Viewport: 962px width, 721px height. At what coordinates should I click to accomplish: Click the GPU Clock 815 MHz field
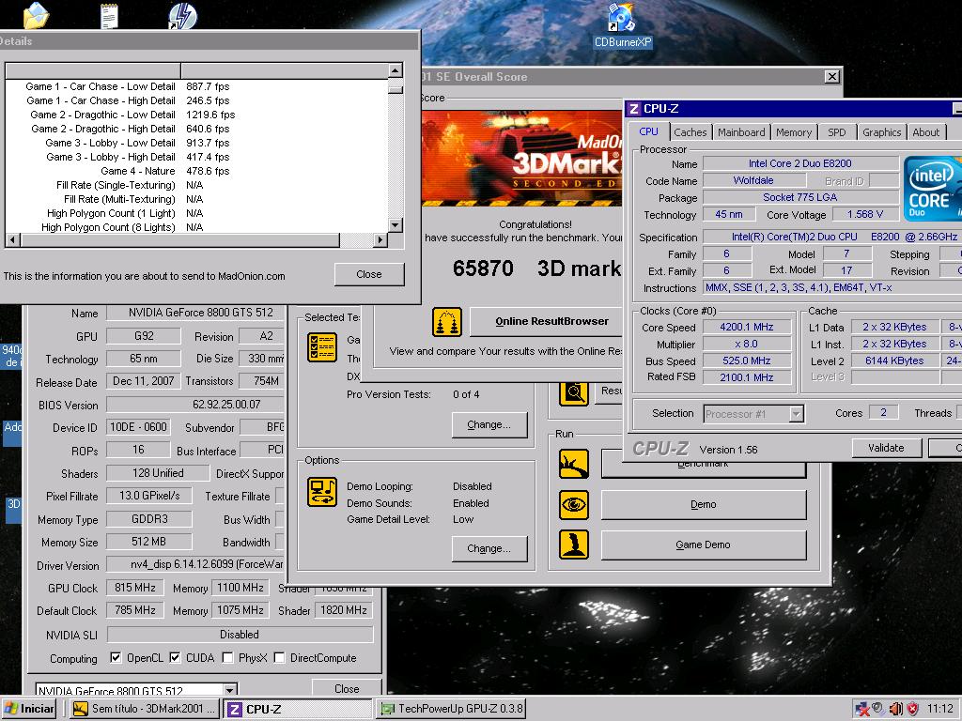pyautogui.click(x=135, y=588)
